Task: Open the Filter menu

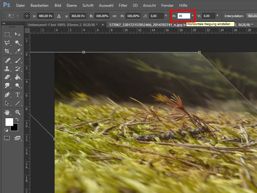Action: 123,5
